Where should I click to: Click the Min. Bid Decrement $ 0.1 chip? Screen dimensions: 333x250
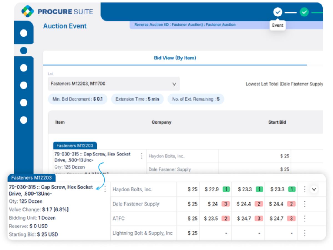point(77,99)
